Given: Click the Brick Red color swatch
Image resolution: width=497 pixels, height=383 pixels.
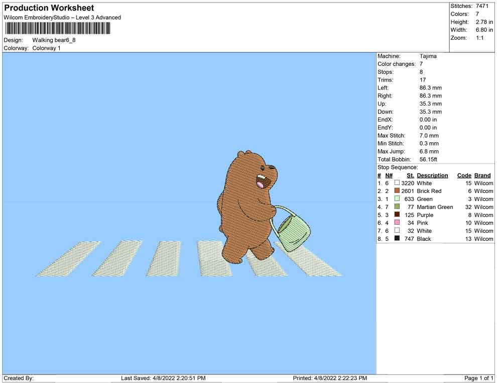Looking at the screenshot, I should 397,191.
